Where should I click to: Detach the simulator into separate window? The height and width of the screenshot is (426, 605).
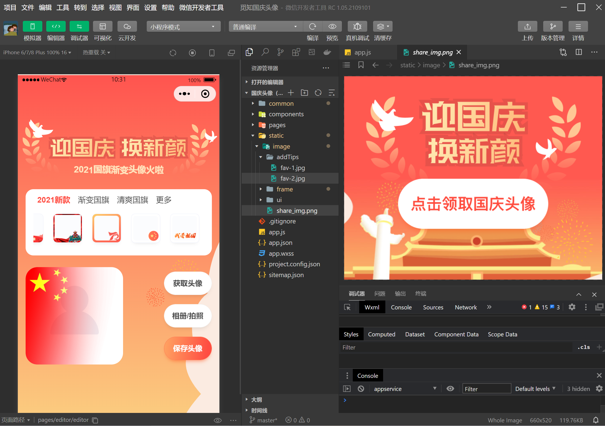[x=231, y=53]
